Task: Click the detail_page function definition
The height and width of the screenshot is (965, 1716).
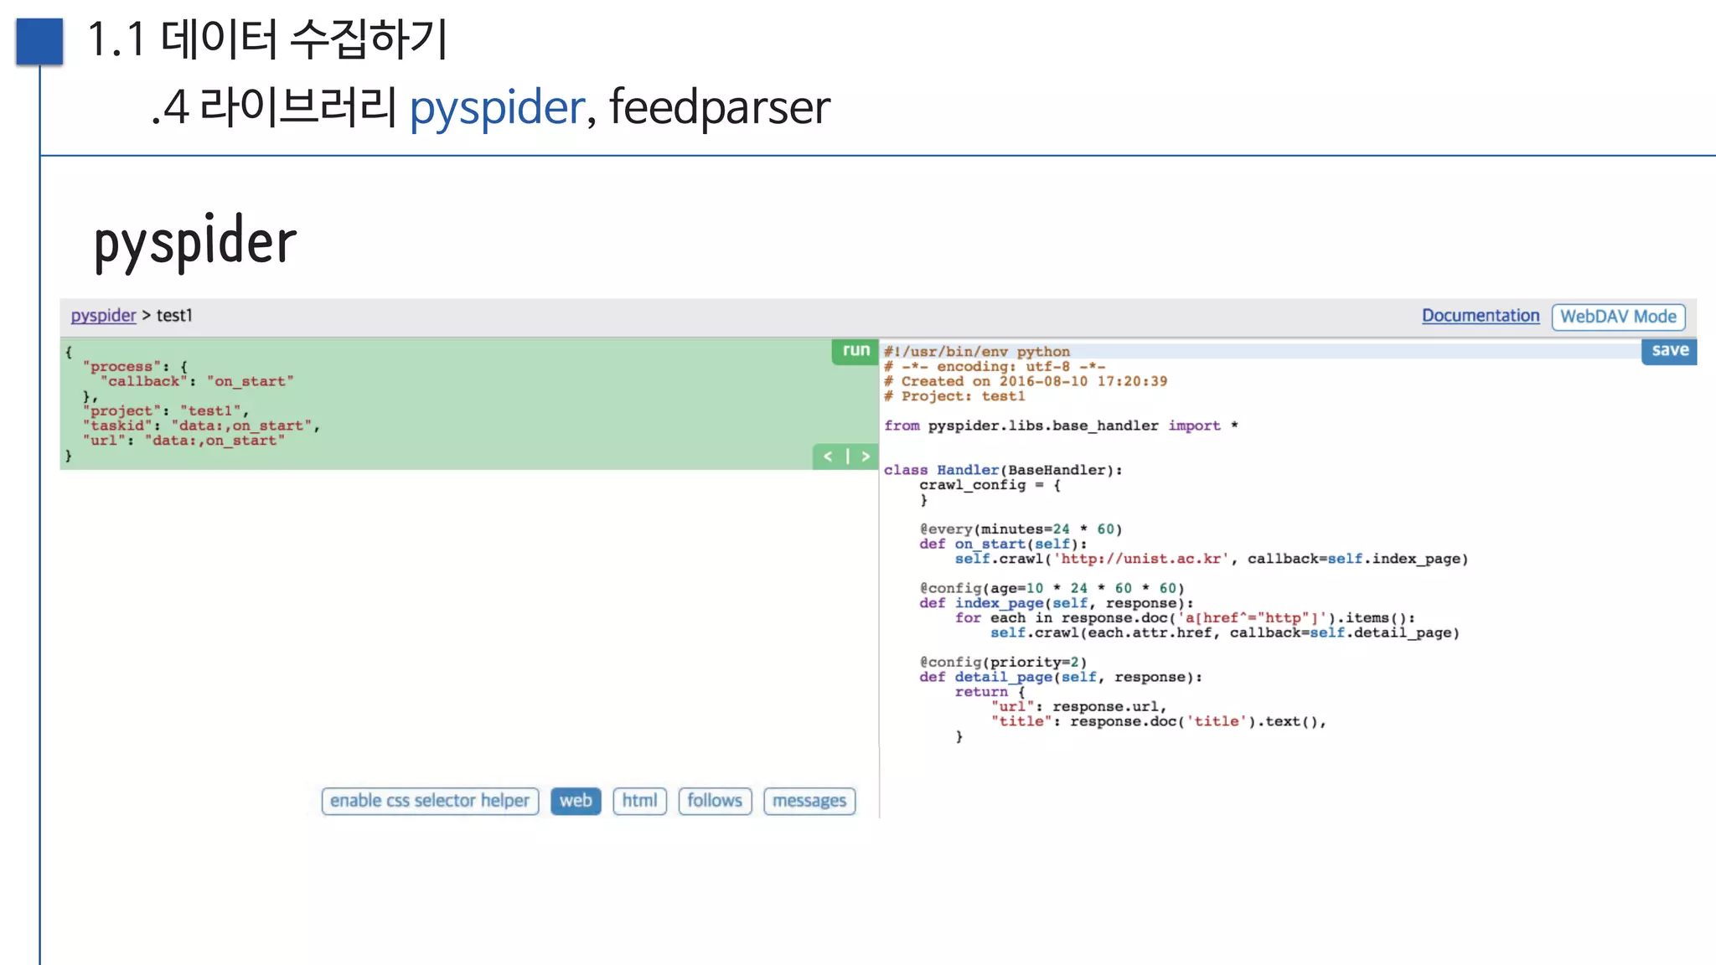Action: click(x=1003, y=677)
